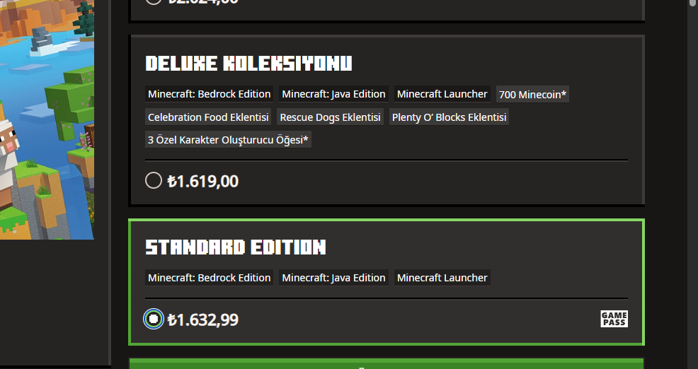Click the 3 Özel Karakter Oluşturucu Öğesi* tag
Screen dimensions: 698x369
tap(228, 139)
